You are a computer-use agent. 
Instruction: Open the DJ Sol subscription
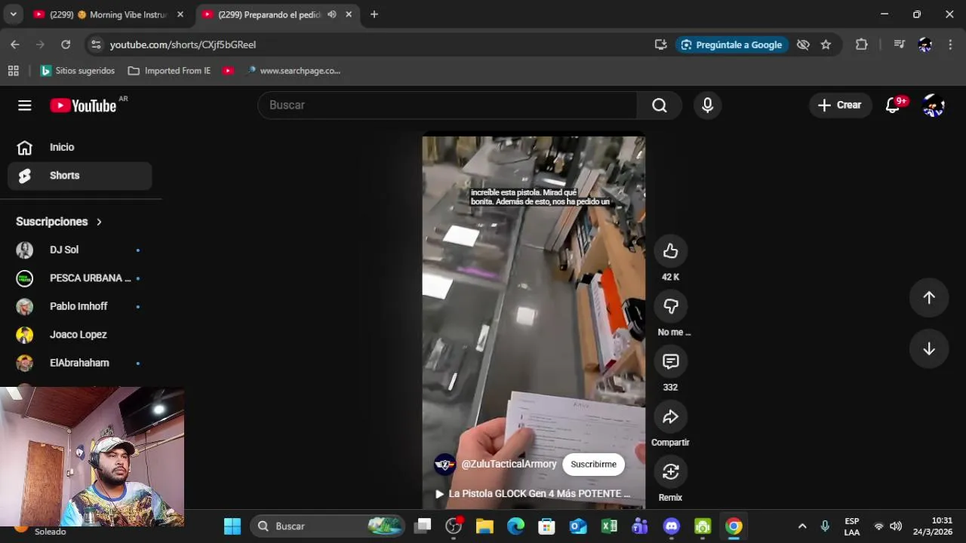coord(80,250)
